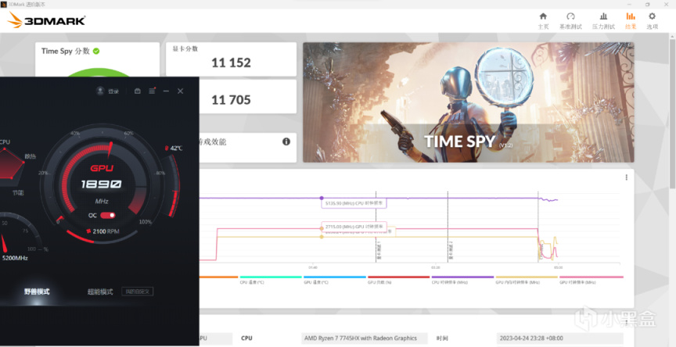Click 登录 login in the dark overlay window
This screenshot has width=676, height=347.
(113, 91)
